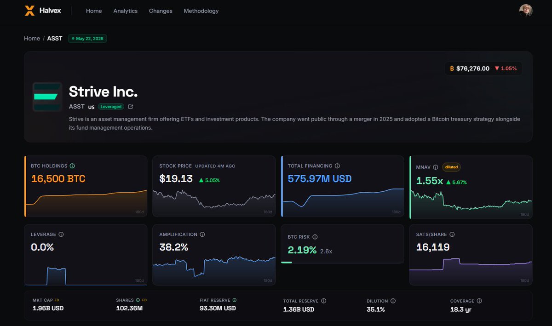Click the 16,500 BTC holdings value
The height and width of the screenshot is (326, 552).
tap(58, 179)
